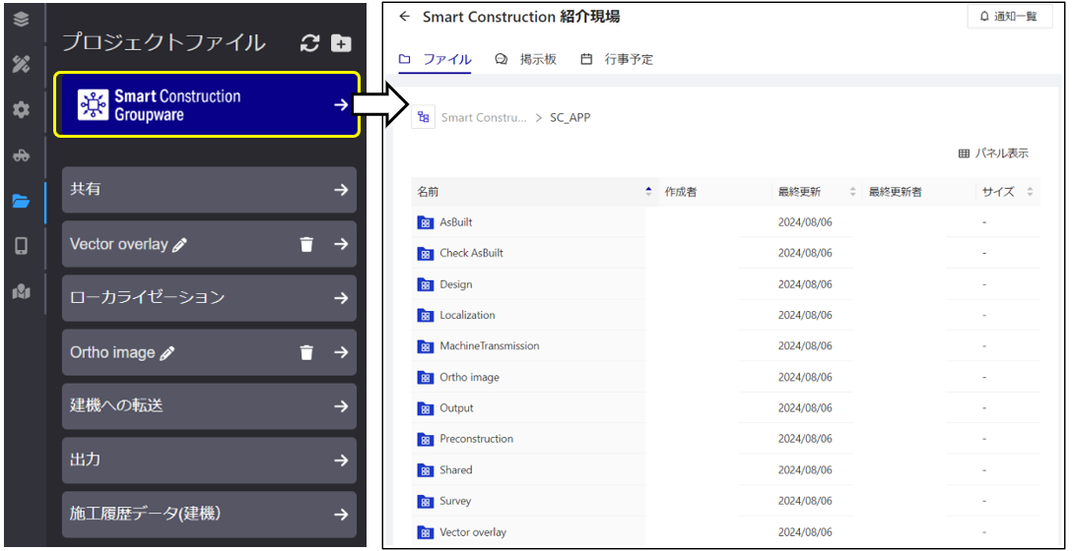
Task: Open the AsBuilt folder
Action: click(x=456, y=222)
